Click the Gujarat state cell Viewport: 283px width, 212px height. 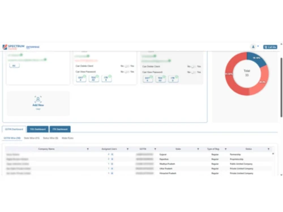163,154
